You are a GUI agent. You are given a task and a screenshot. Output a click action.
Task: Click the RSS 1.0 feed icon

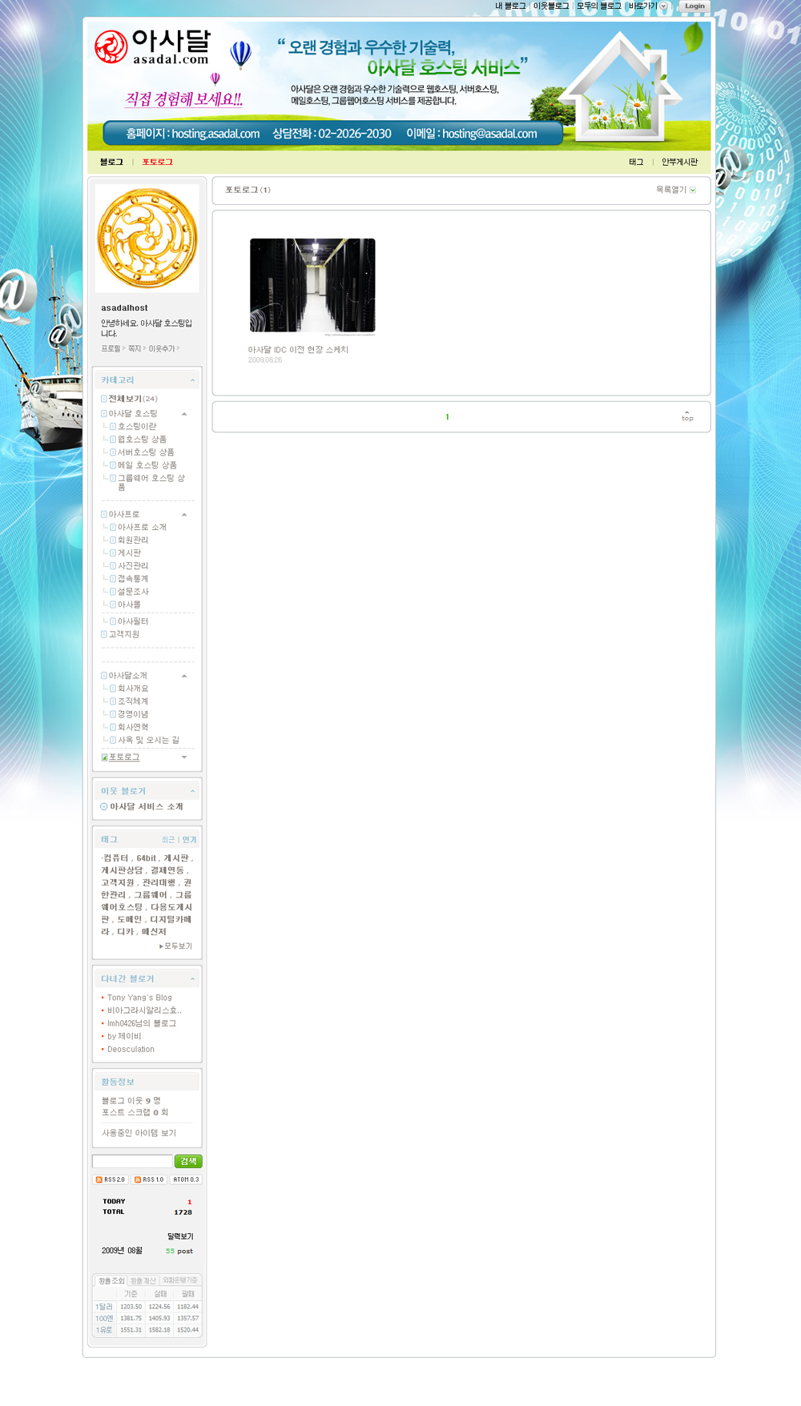[x=149, y=1179]
